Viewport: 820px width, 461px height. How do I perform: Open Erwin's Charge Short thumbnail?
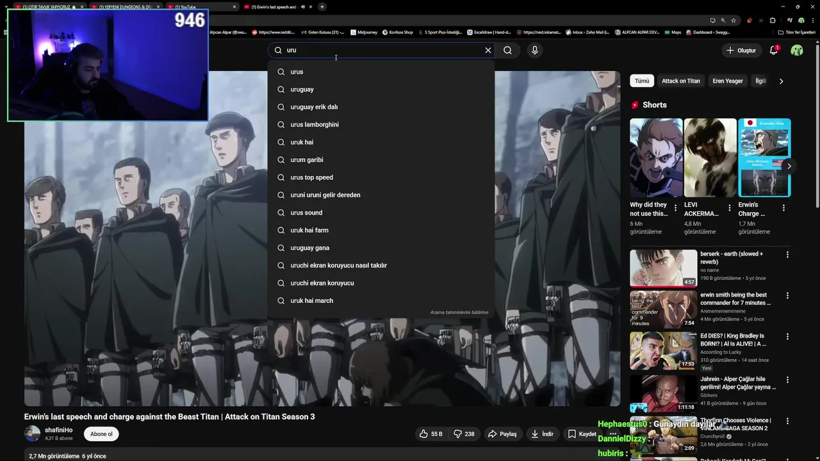click(764, 158)
